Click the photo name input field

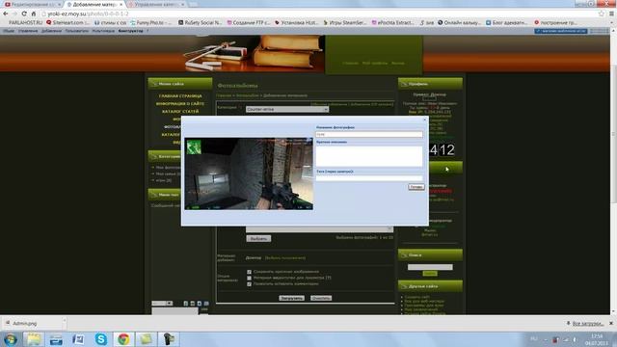tap(369, 134)
